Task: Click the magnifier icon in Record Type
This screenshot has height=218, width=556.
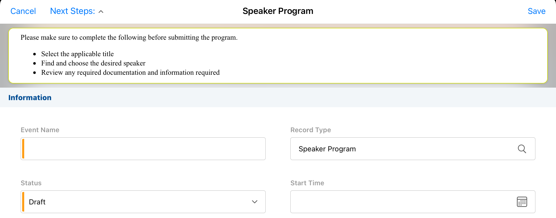Action: click(522, 149)
